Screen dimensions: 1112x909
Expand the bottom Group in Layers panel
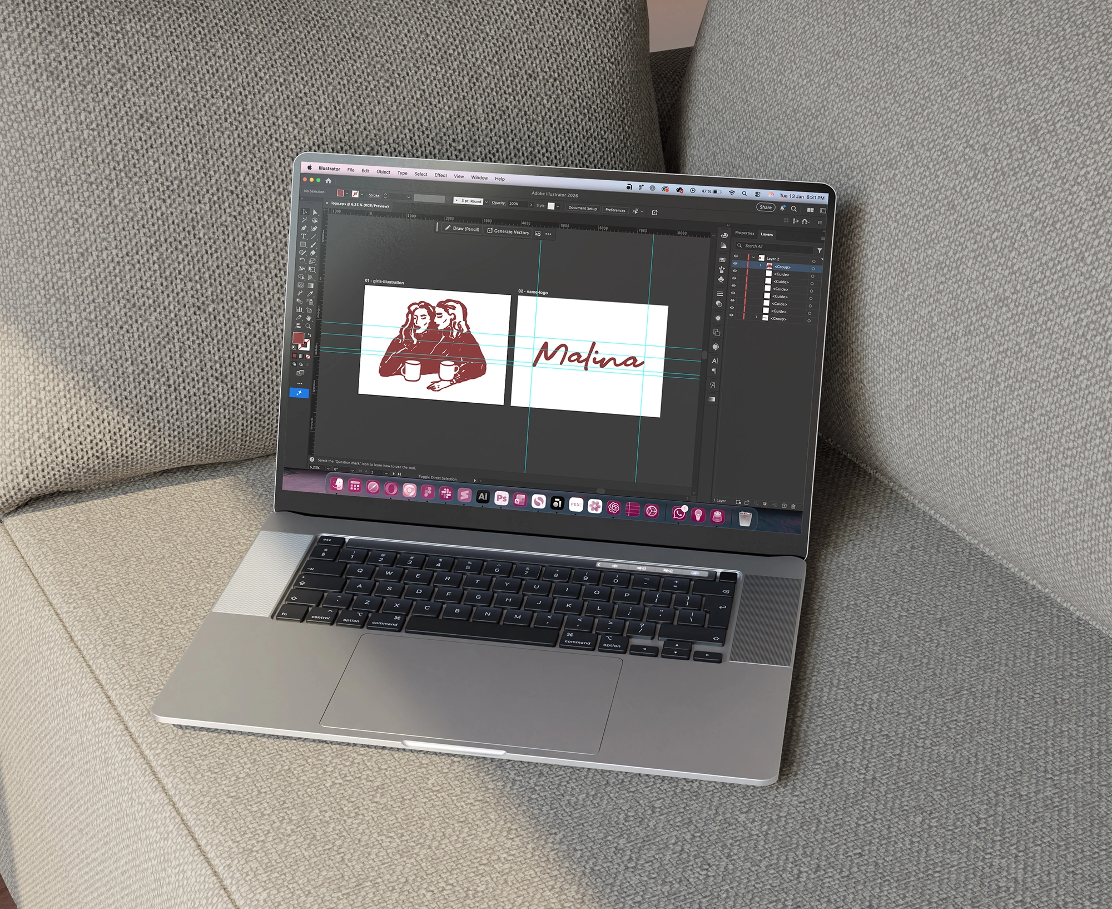pyautogui.click(x=756, y=317)
